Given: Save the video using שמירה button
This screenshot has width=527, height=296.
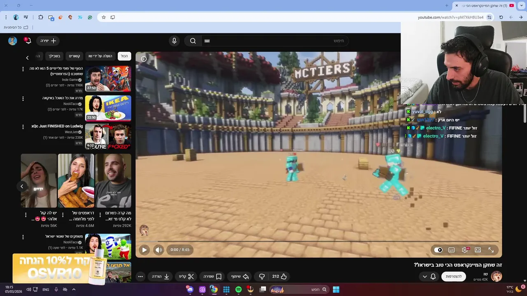Looking at the screenshot, I should click(212, 277).
